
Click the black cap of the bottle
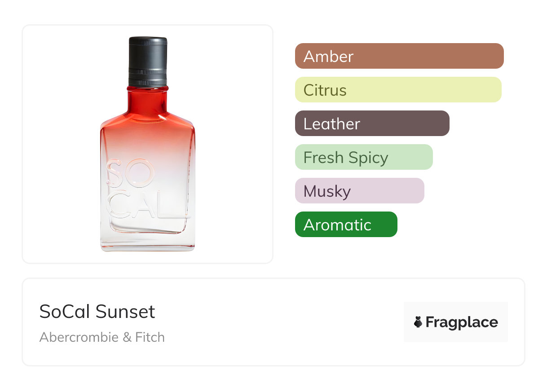coord(148,61)
